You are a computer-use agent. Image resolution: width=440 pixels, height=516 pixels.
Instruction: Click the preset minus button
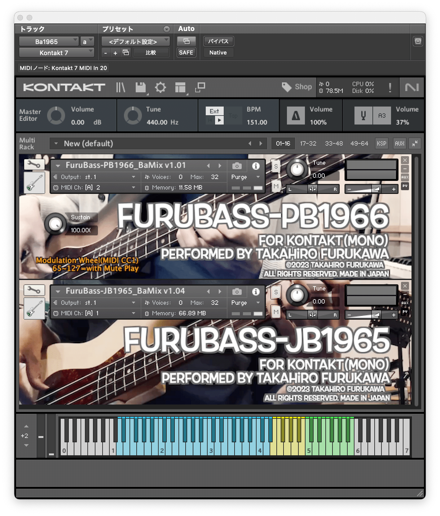click(x=106, y=53)
